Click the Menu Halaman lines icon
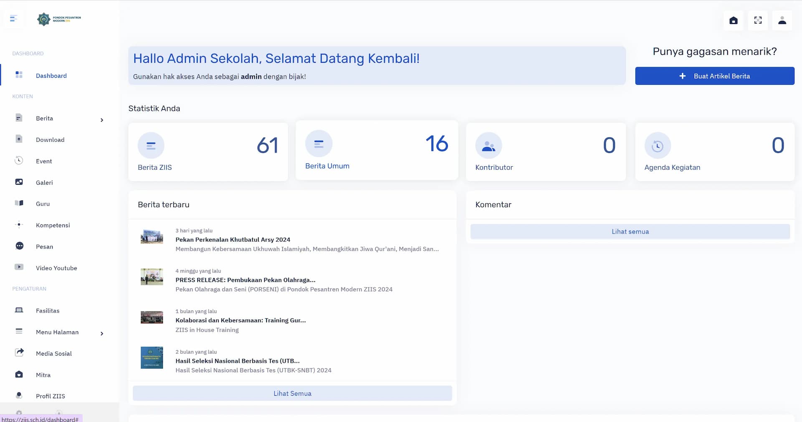 pyautogui.click(x=19, y=331)
